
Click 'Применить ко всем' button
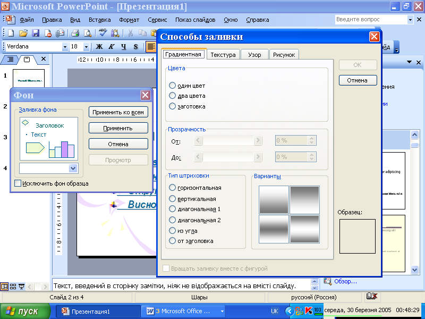(118, 112)
